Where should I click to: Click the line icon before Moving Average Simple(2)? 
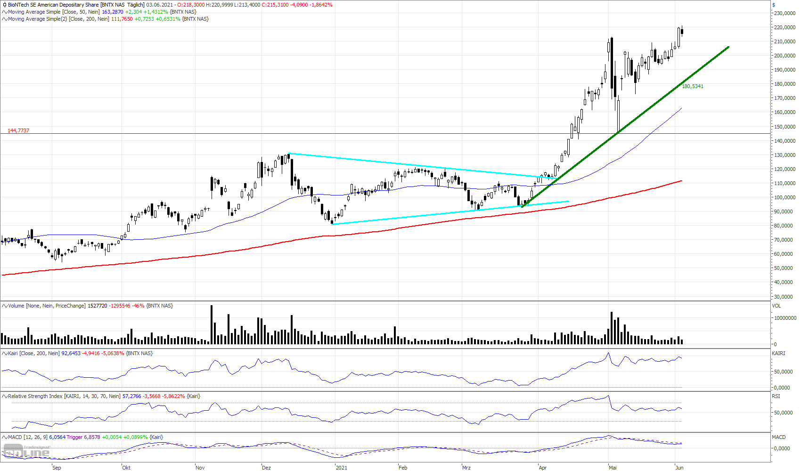(4, 19)
